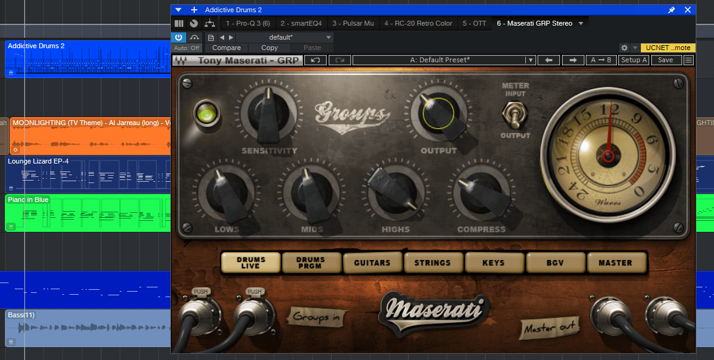Expand the dropdown arrow after Maserati GRP Stereo
This screenshot has height=360, width=714.
[581, 23]
